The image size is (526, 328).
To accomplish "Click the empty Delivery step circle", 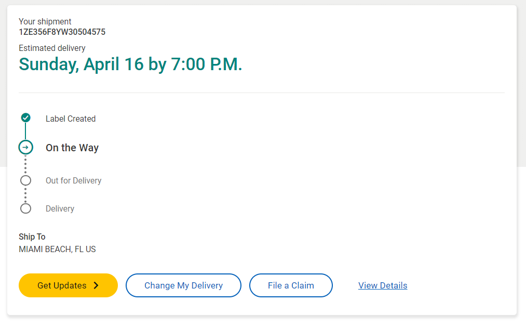I will click(x=25, y=208).
